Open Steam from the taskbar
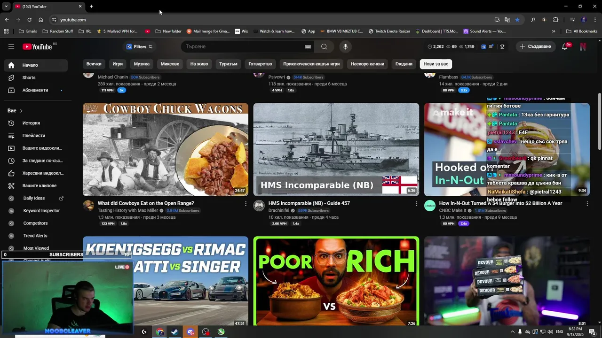The height and width of the screenshot is (338, 602). (174, 332)
